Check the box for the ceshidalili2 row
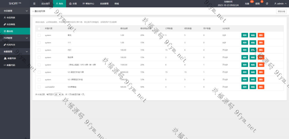The height and width of the screenshot is (139, 289). tap(39, 87)
